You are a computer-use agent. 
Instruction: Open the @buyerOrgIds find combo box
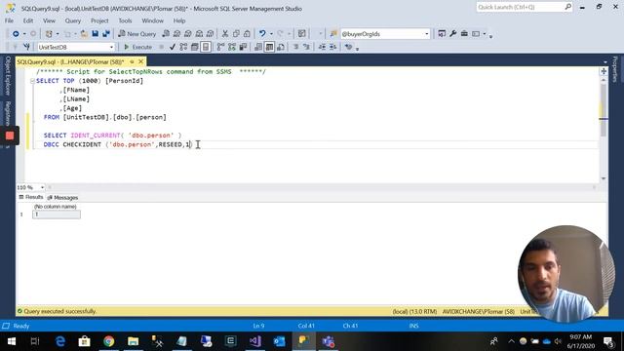[x=385, y=34]
